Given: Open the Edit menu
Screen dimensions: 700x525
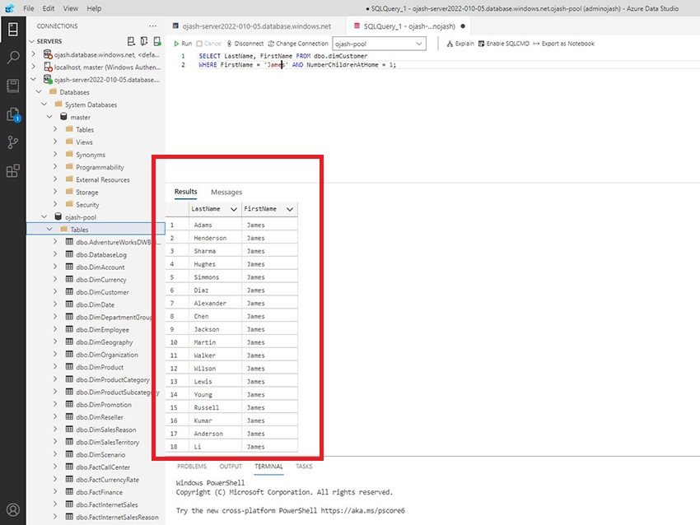Looking at the screenshot, I should 49,8.
